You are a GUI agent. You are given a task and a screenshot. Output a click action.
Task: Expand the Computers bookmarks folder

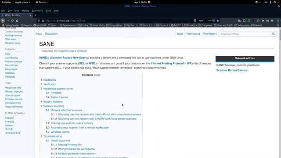coord(205,25)
